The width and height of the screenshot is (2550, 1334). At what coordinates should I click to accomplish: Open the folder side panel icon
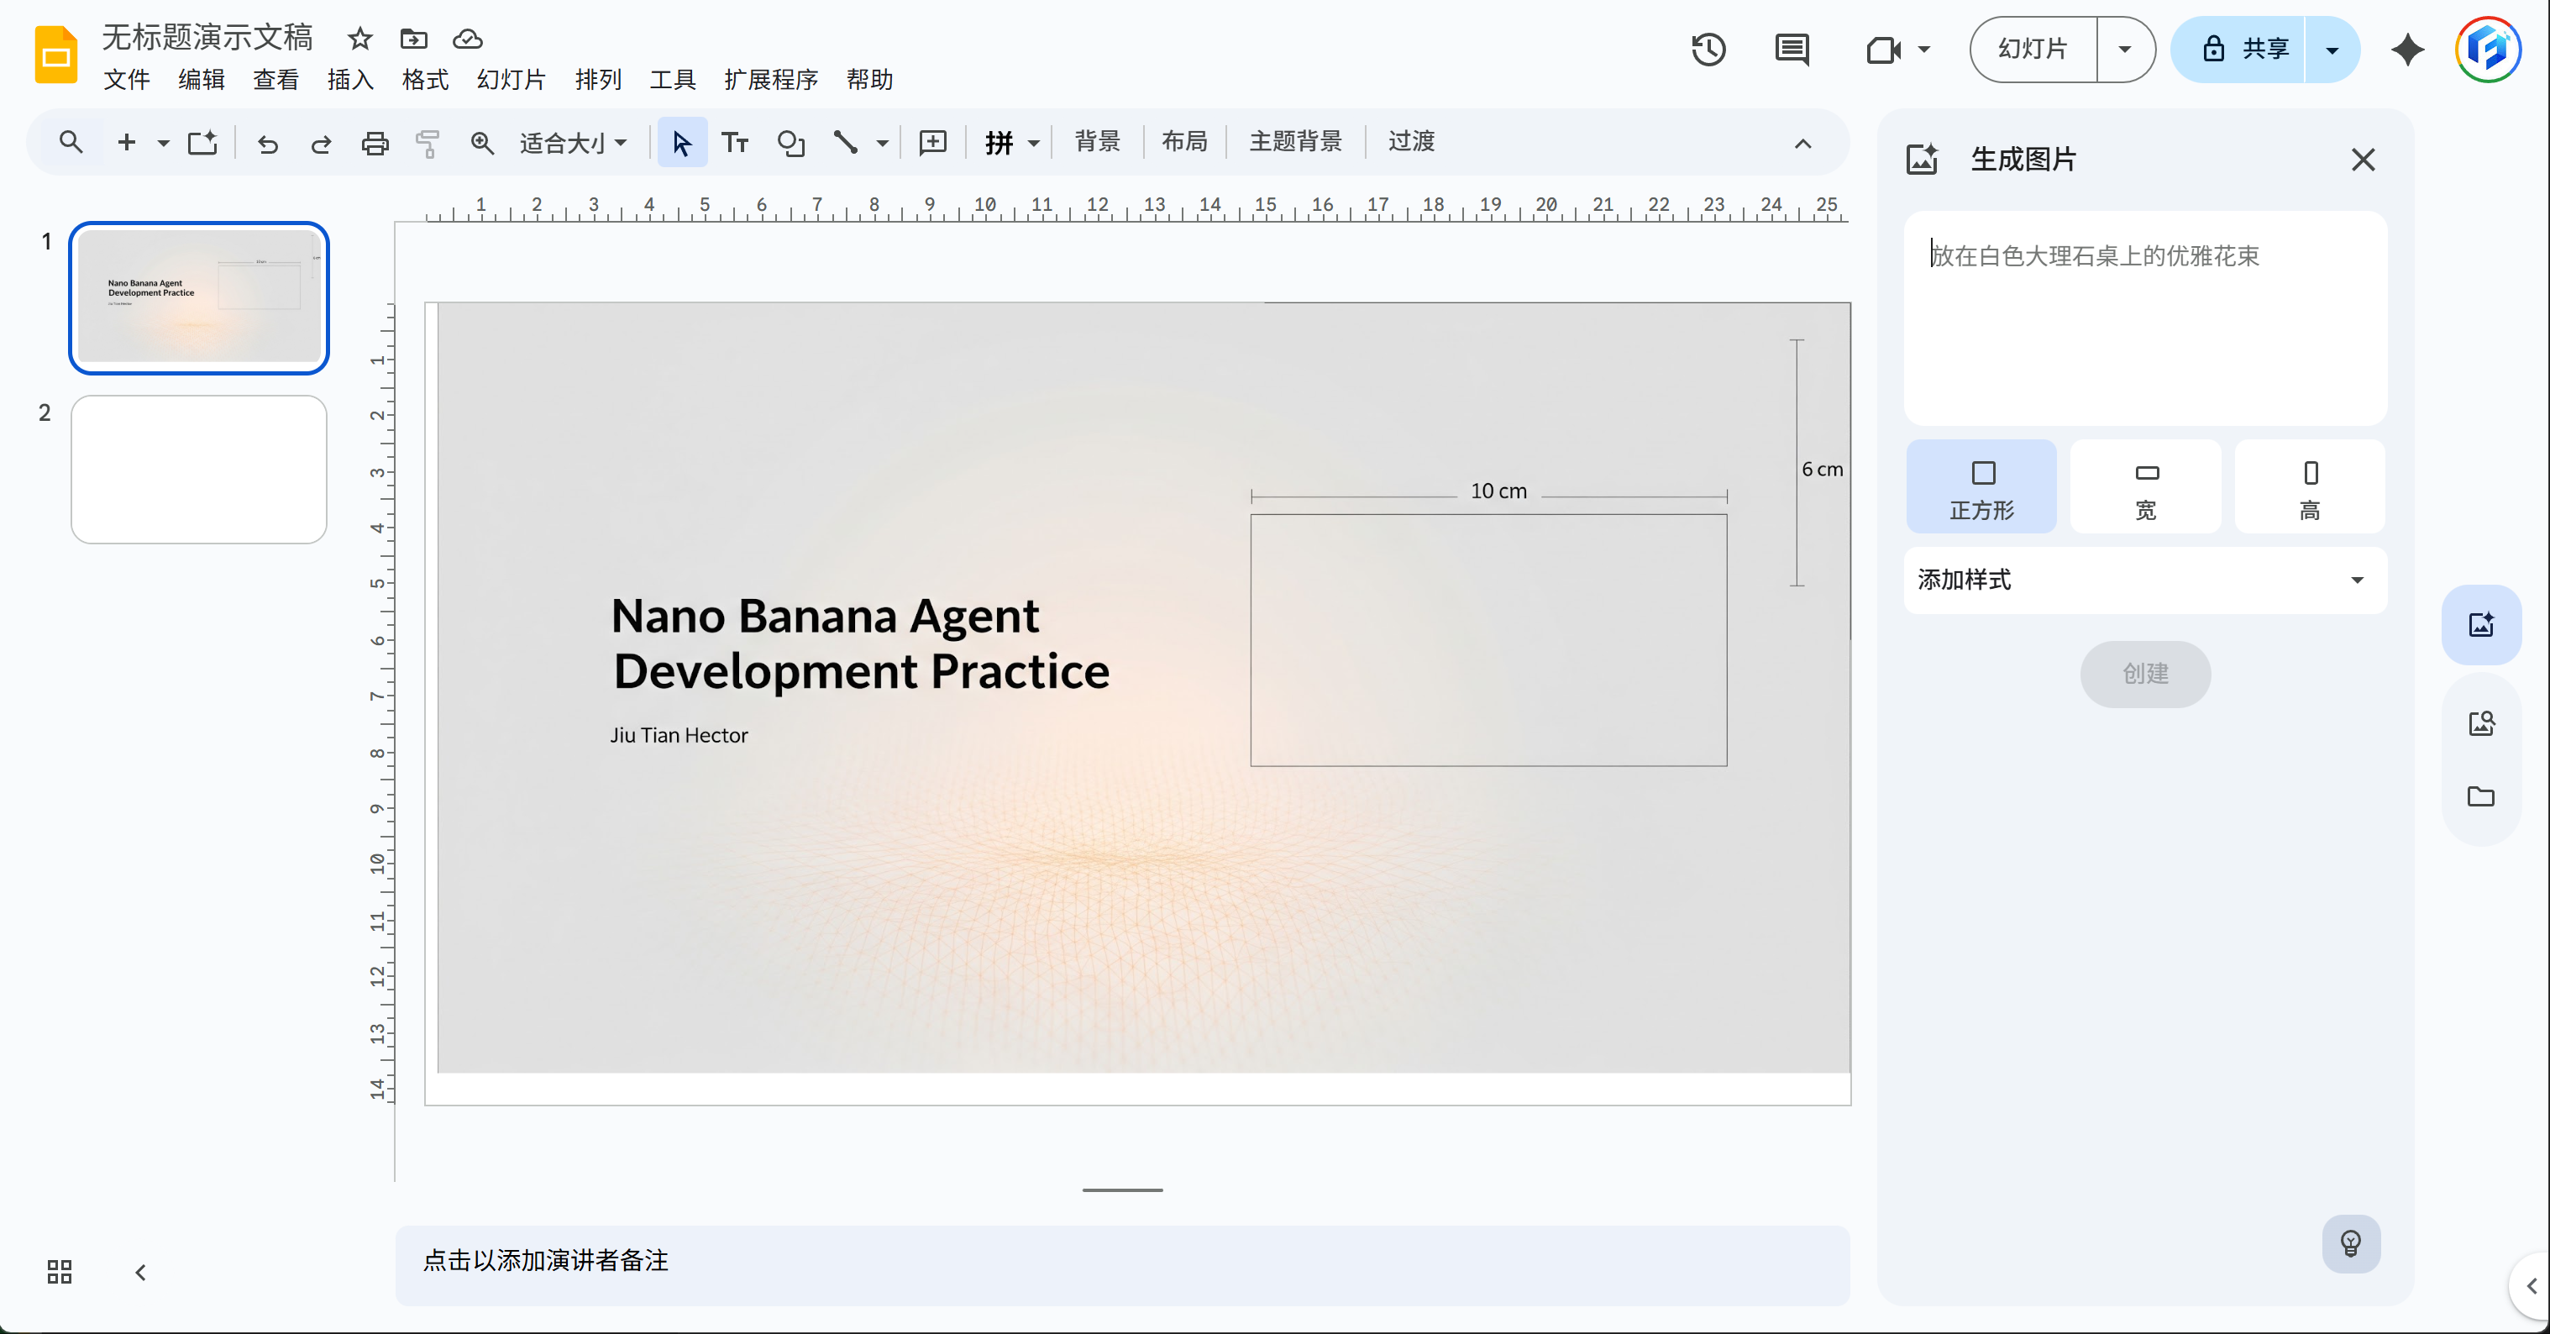point(2481,796)
